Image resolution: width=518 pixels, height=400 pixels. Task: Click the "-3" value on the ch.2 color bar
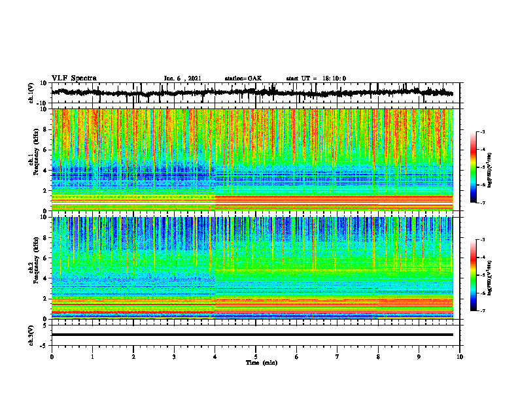click(483, 240)
